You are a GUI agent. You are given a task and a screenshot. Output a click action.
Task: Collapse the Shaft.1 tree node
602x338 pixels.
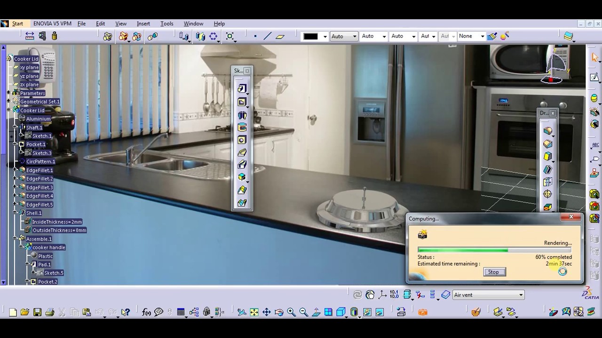[15, 127]
